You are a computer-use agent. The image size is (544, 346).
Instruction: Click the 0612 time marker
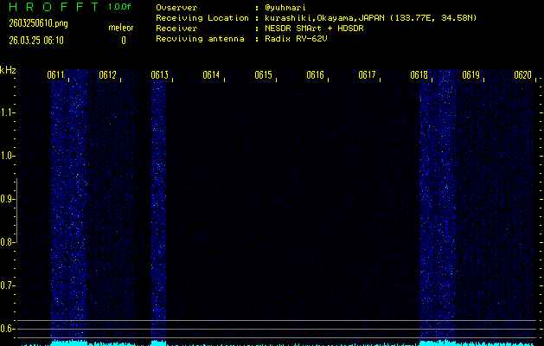click(x=107, y=75)
